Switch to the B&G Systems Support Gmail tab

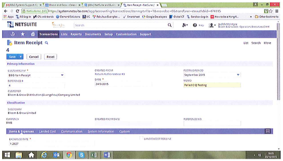[x=23, y=5]
